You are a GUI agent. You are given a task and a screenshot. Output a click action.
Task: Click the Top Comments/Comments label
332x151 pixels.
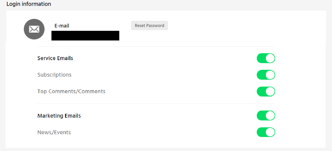pyautogui.click(x=71, y=91)
